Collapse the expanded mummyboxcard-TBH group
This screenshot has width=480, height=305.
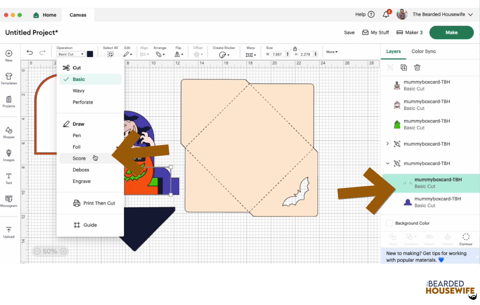pos(387,163)
